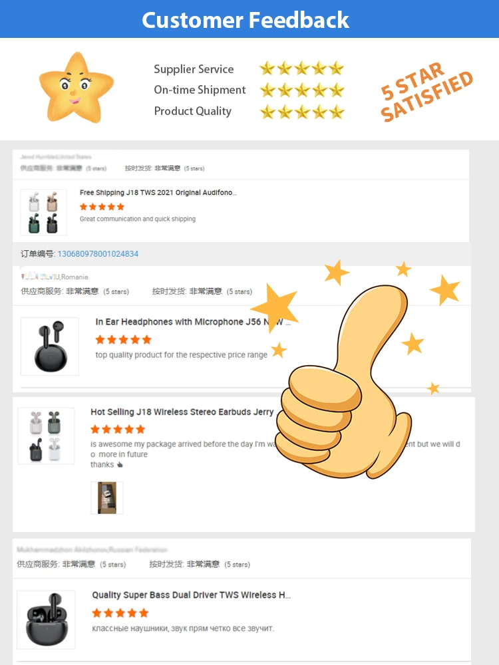Open Hot Selling J18 Wireless Stereo Earbuds title
The image size is (499, 665).
point(182,412)
